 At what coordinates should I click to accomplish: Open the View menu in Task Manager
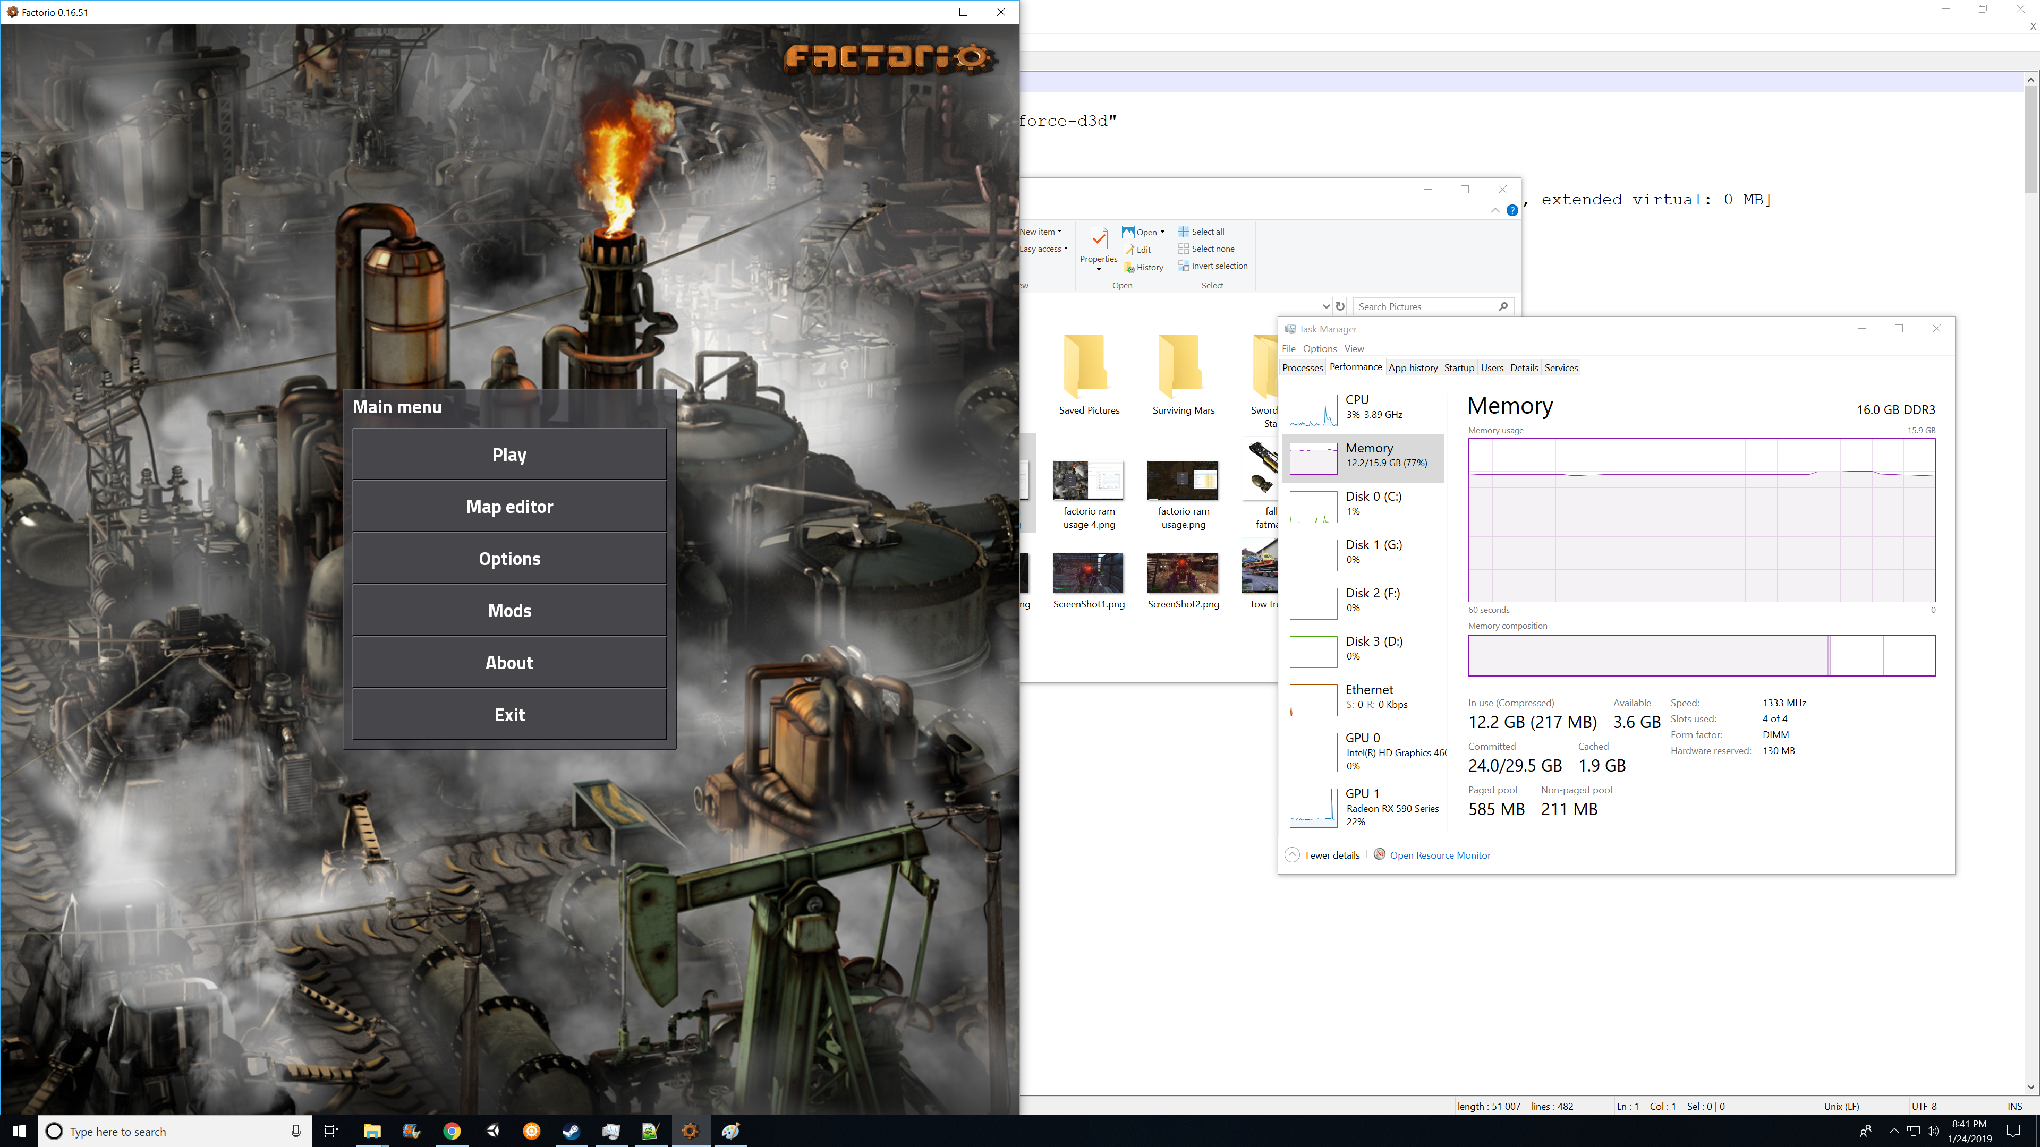pos(1354,348)
